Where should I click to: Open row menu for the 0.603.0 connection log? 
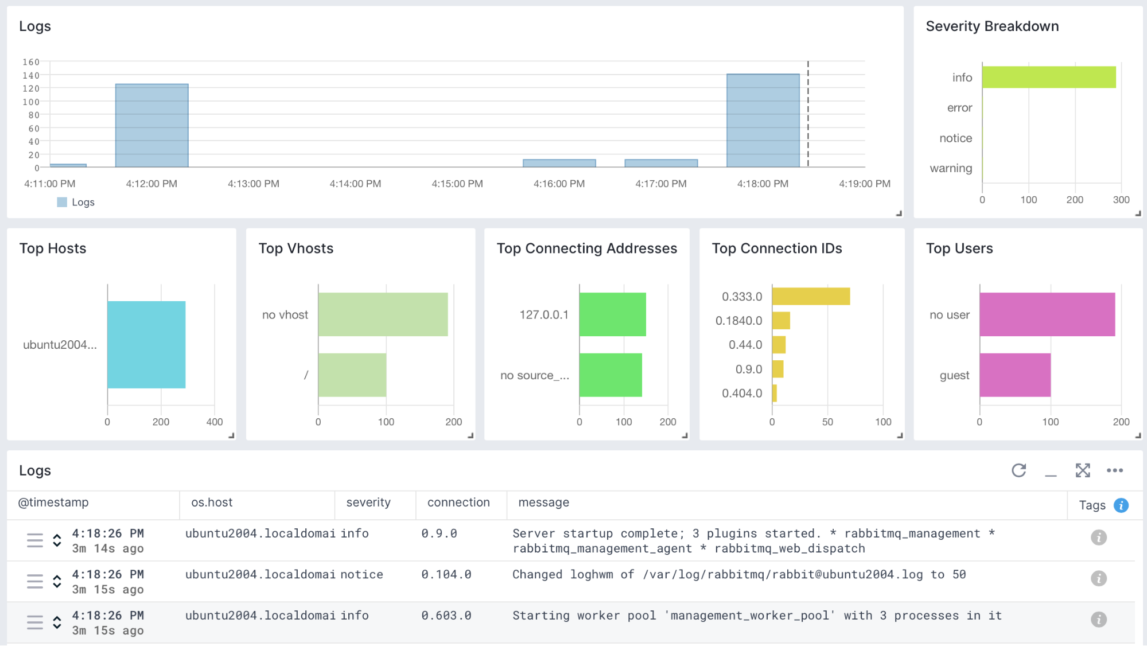(x=35, y=622)
